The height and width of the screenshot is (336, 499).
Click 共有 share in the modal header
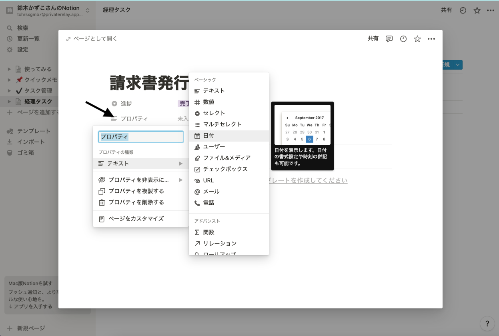[373, 39]
